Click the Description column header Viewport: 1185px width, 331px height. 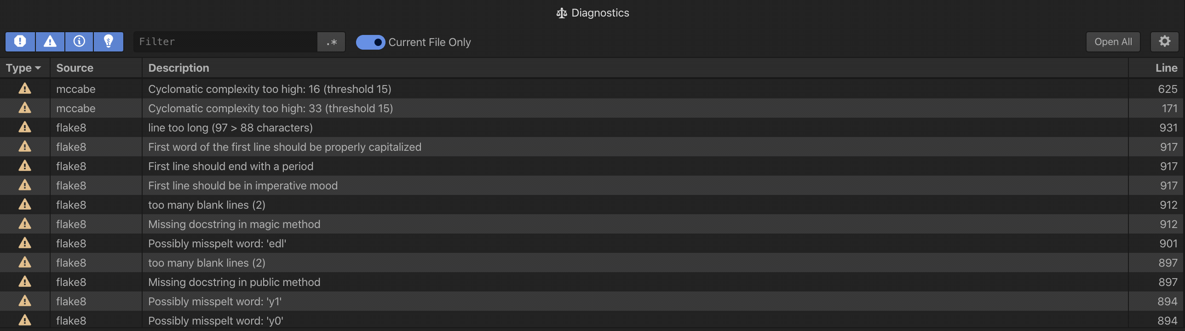pyautogui.click(x=178, y=68)
